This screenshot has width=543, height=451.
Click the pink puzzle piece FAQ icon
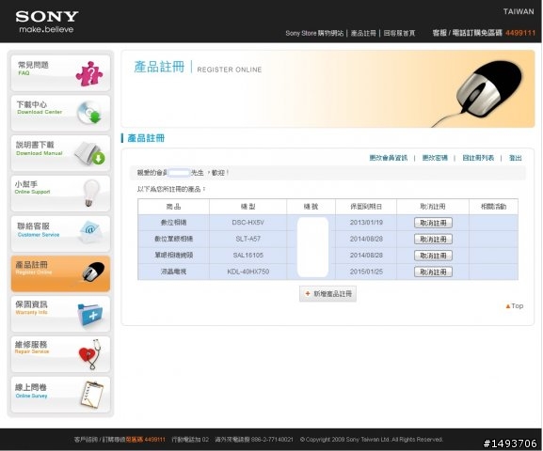(89, 73)
